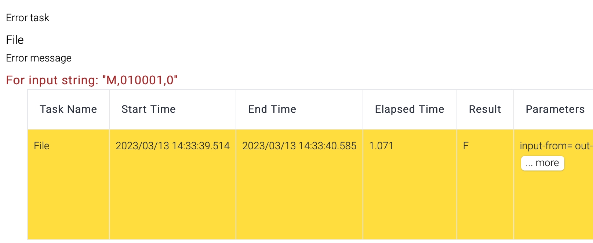Viewport: 593px width, 243px height.
Task: Click the File heading under Error task
Action: (15, 40)
